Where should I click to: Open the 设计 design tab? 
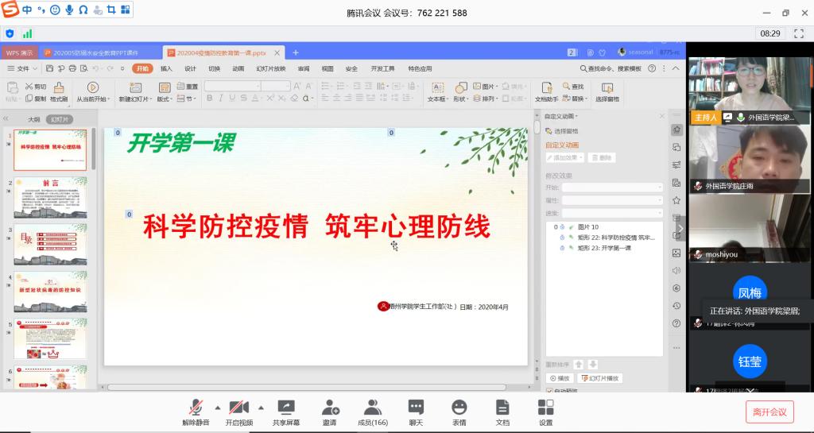pyautogui.click(x=190, y=68)
